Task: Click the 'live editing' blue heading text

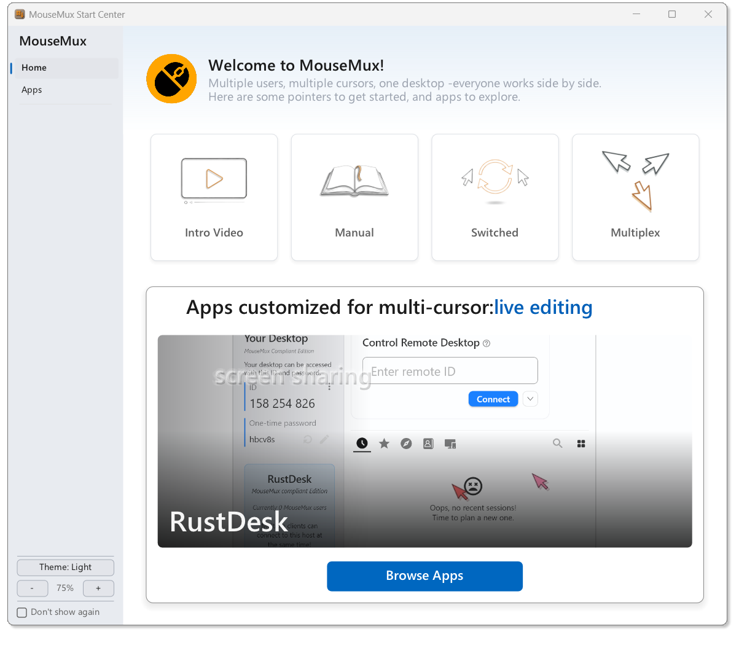Action: click(x=543, y=307)
